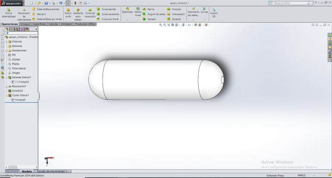The image size is (332, 178).
Task: Choose Ángulo de salida tool
Action: coord(154,14)
